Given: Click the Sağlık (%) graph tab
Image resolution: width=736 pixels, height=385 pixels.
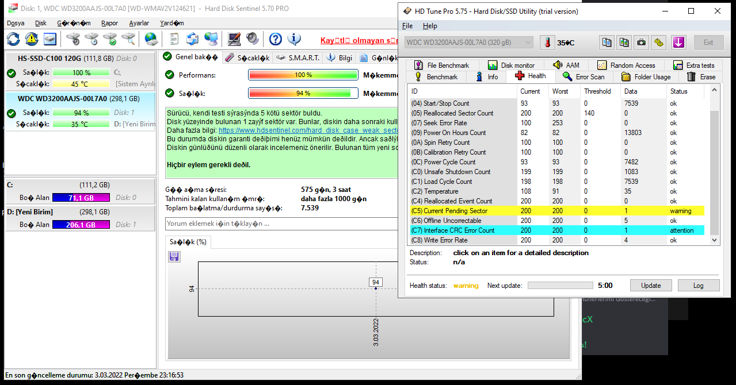Looking at the screenshot, I should coord(188,242).
